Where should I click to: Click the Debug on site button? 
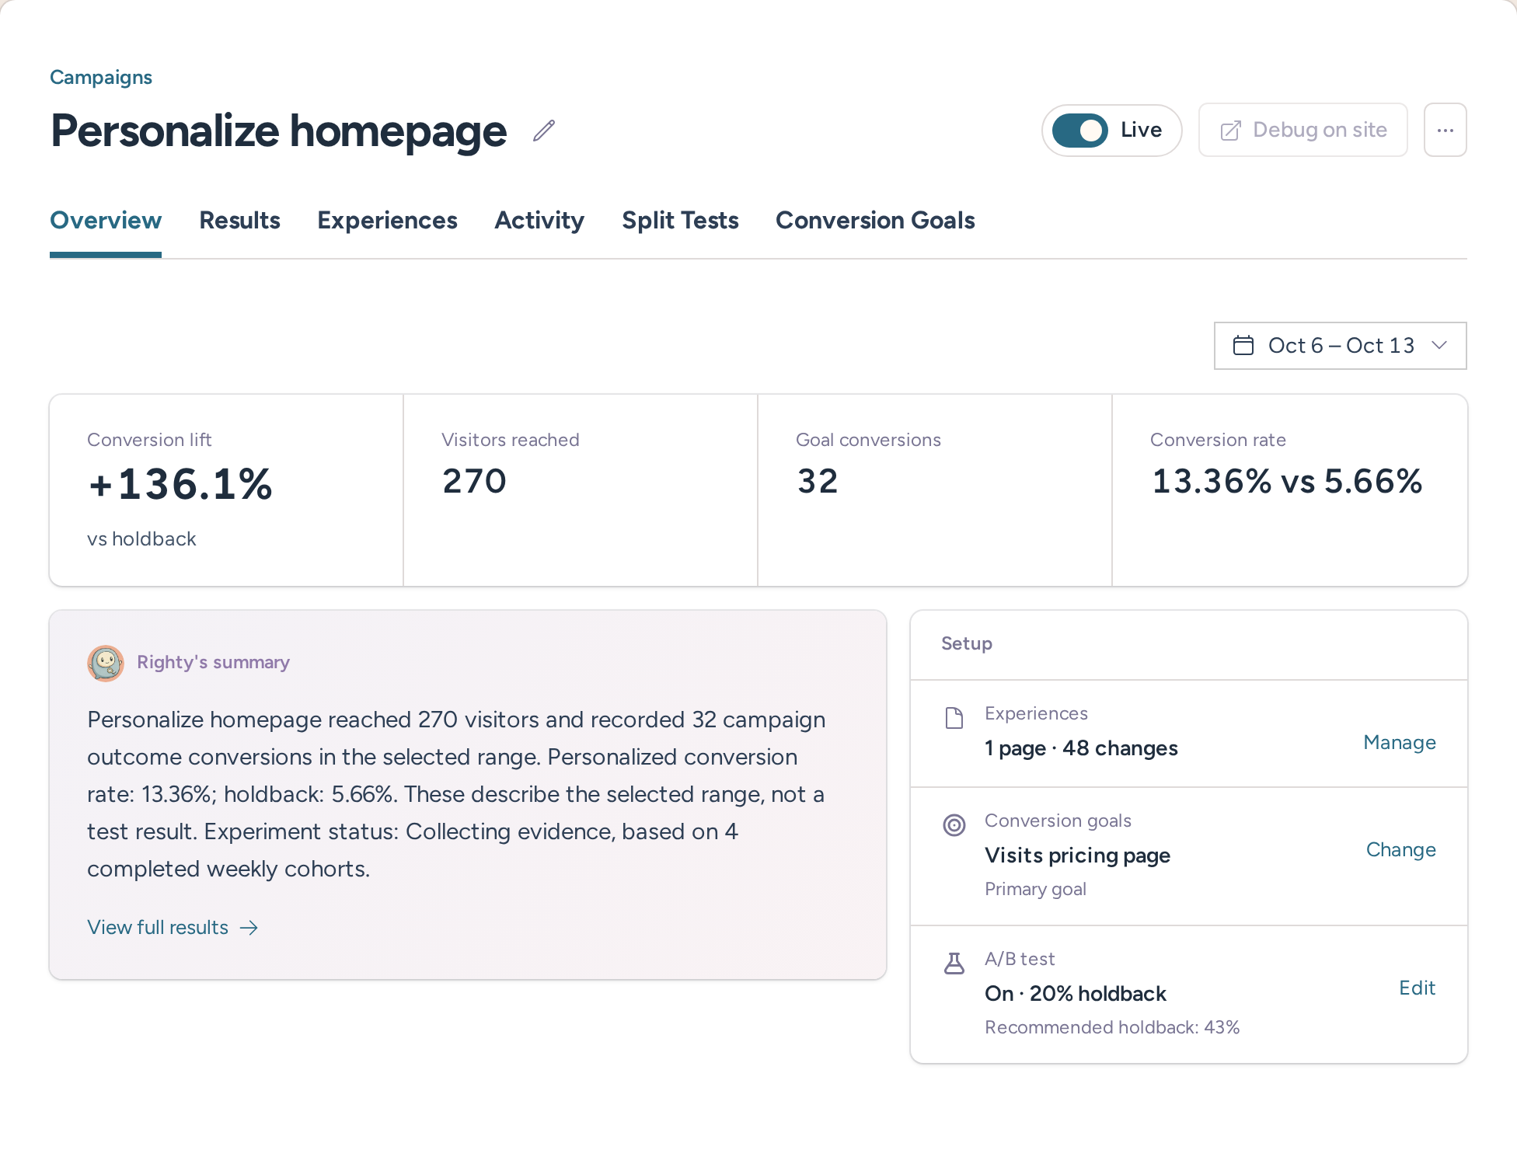pyautogui.click(x=1303, y=131)
